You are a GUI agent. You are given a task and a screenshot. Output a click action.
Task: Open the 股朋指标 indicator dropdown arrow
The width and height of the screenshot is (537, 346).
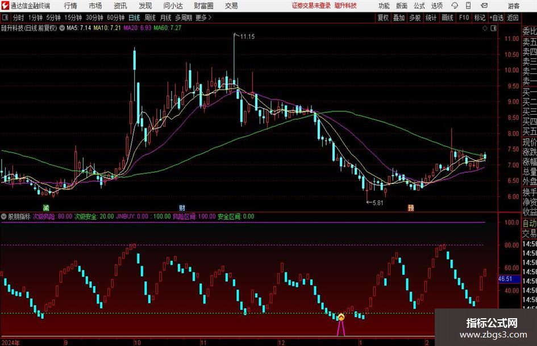pos(4,216)
